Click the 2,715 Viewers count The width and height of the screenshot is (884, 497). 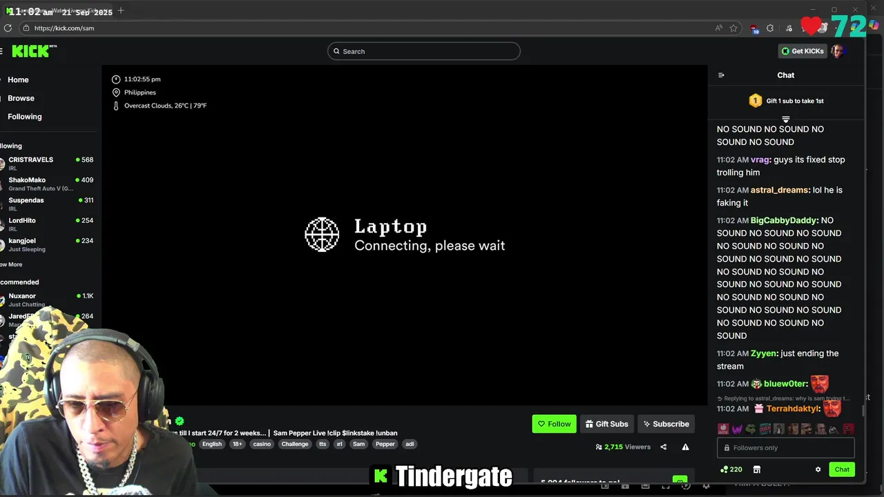(623, 447)
